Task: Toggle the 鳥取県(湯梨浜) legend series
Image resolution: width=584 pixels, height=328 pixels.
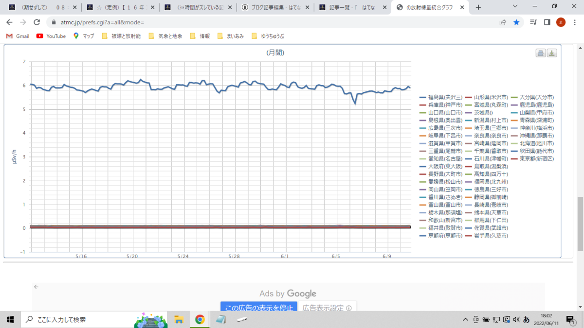Action: coord(487,166)
